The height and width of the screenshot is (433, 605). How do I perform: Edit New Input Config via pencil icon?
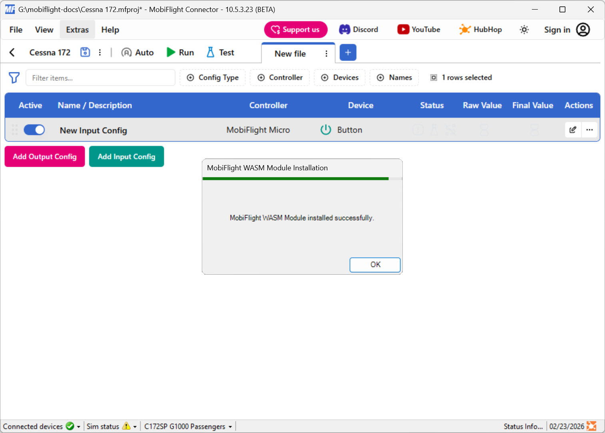(573, 130)
